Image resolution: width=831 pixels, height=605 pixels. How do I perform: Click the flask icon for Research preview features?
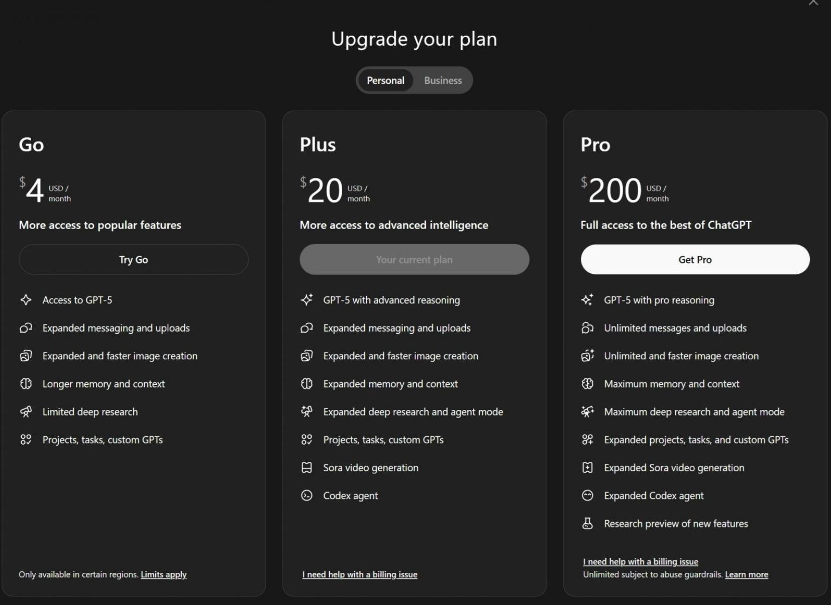pos(587,524)
